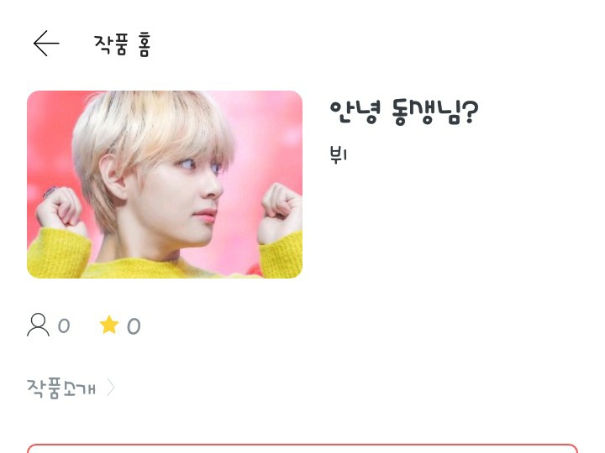Viewport: 605px width, 453px height.
Task: Go back using the left arrow icon
Action: point(46,44)
